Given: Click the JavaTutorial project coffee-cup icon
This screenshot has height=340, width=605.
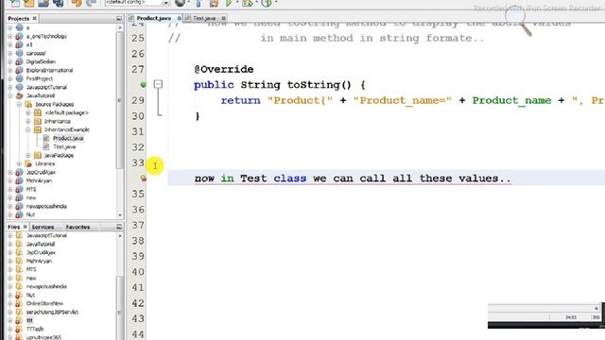Looking at the screenshot, I should 19,95.
